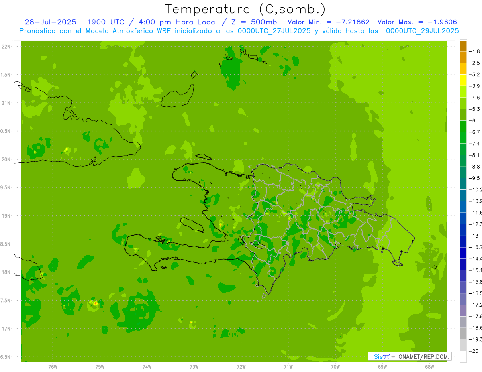Click the '72W' longitude axis label
The width and height of the screenshot is (482, 372).
pyautogui.click(x=241, y=367)
